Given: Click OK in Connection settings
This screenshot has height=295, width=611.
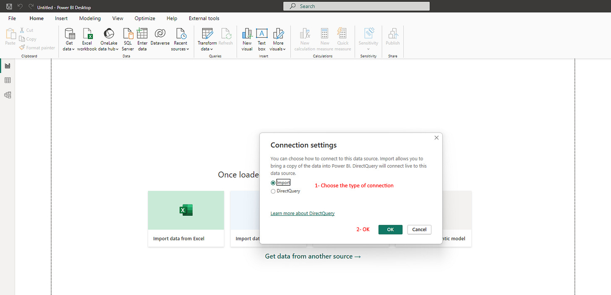Looking at the screenshot, I should (390, 230).
